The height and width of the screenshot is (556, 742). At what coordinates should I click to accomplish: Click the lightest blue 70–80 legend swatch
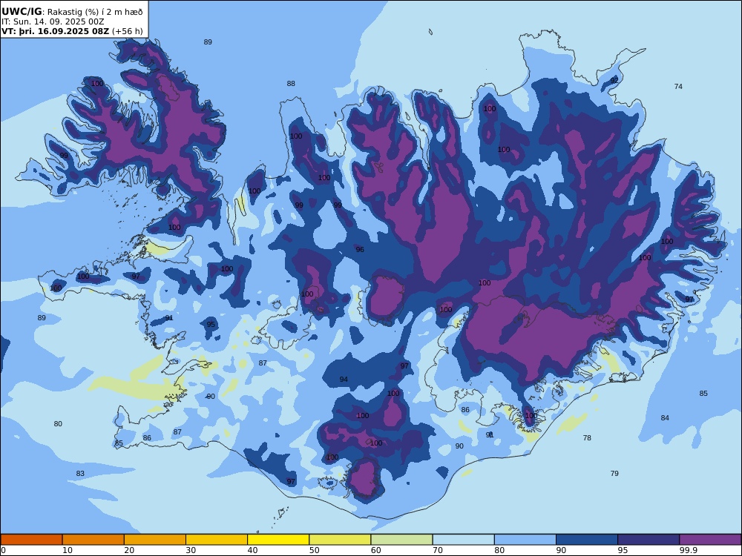pos(463,540)
